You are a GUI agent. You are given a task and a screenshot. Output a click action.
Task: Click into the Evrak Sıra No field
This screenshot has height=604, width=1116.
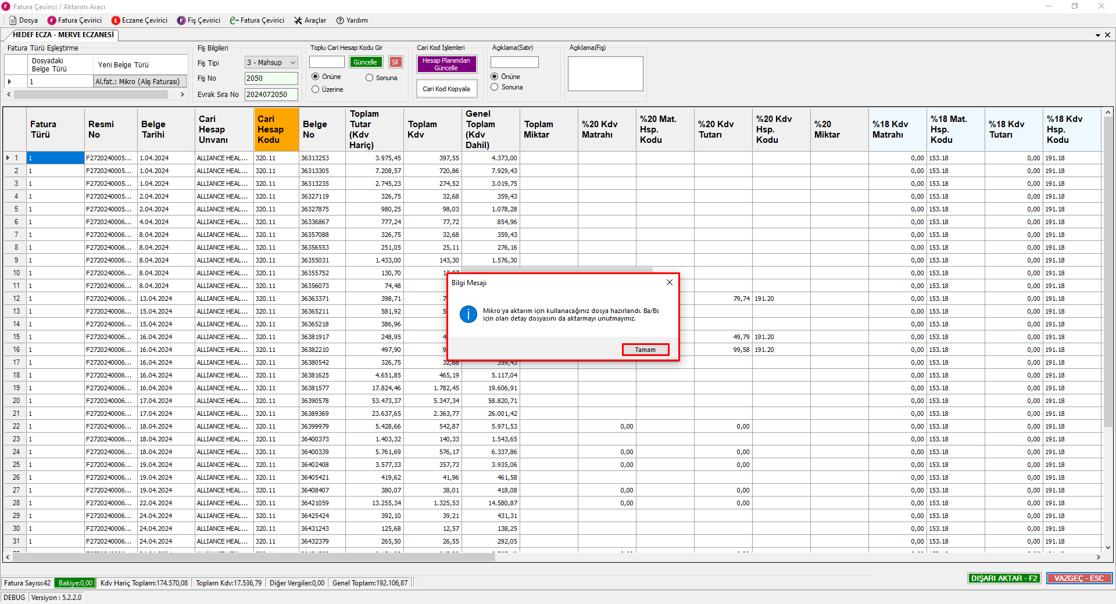click(x=271, y=94)
